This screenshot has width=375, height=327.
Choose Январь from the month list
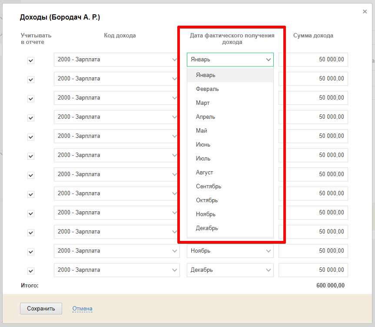tap(230, 75)
